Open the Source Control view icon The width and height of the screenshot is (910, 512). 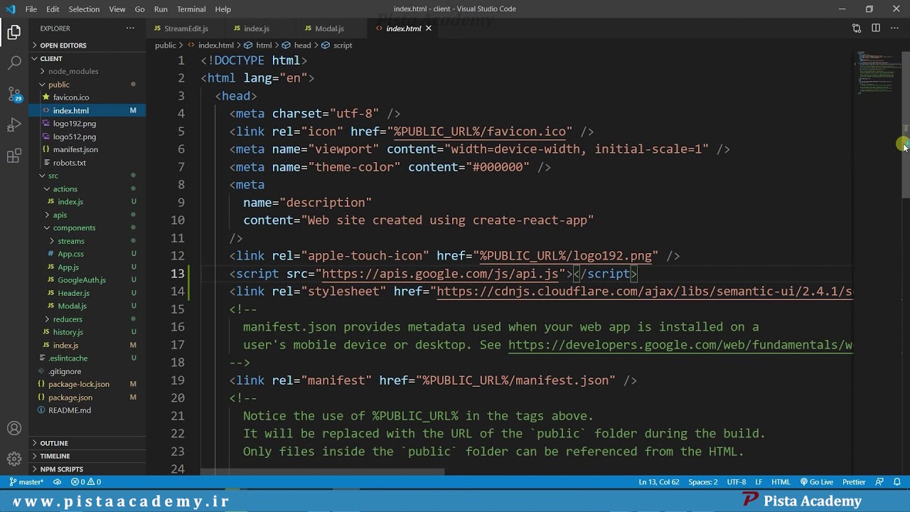14,94
